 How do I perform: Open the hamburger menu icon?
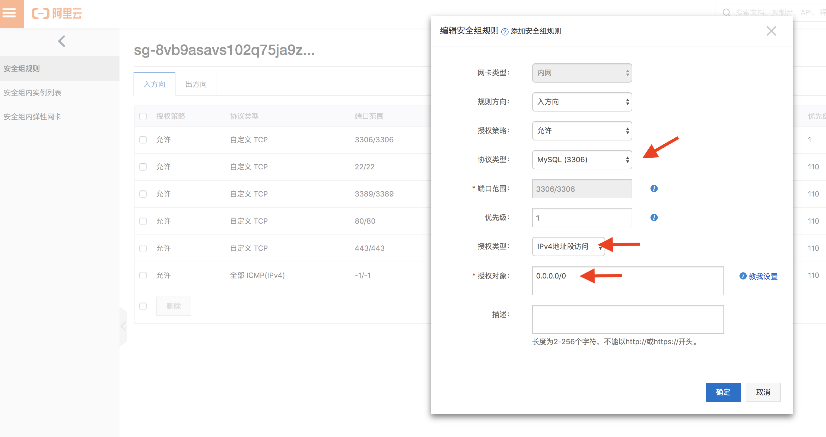point(9,13)
